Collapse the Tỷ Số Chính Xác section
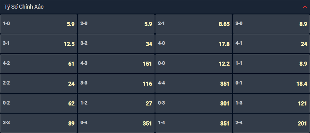 [x=305, y=7]
